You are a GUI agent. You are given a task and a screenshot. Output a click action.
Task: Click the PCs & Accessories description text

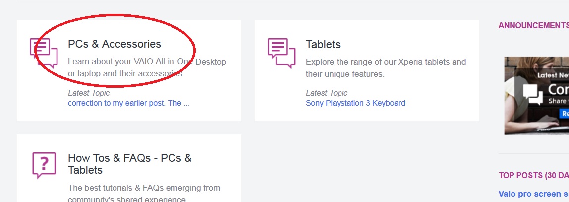click(147, 68)
